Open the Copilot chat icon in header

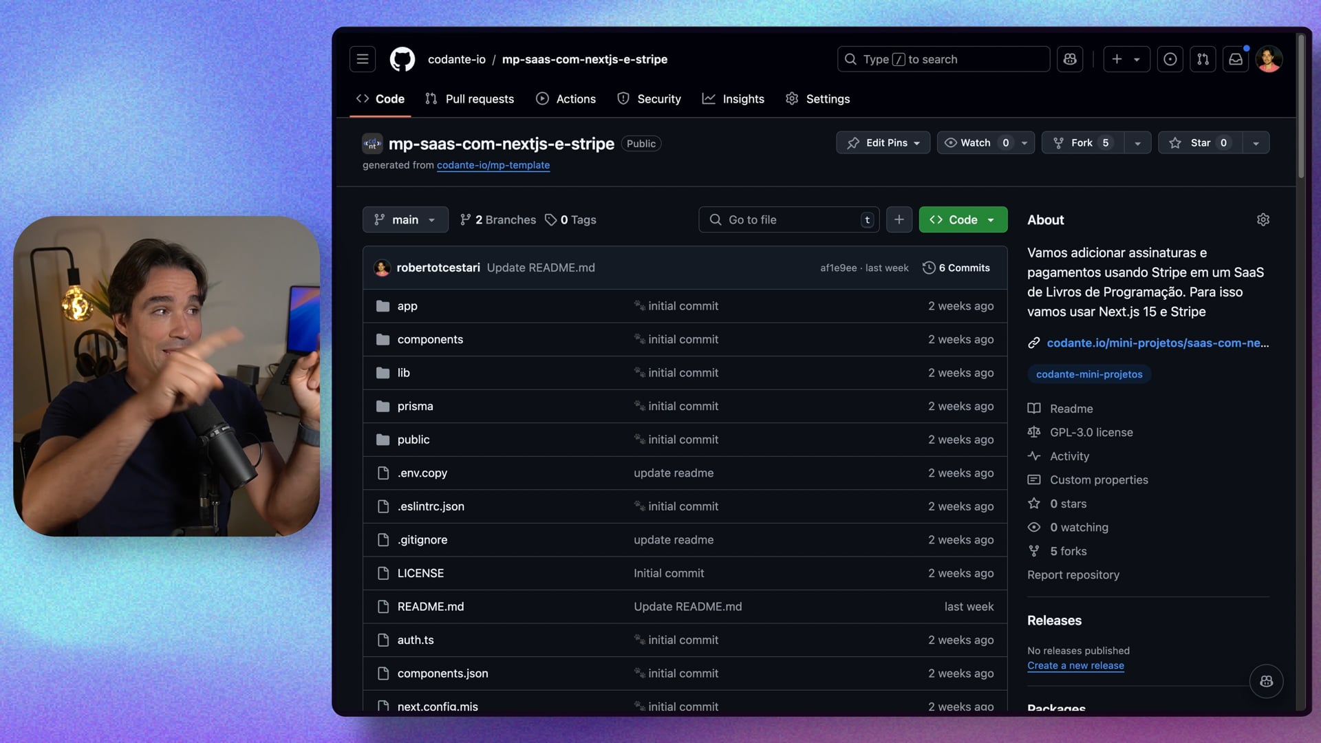tap(1070, 59)
